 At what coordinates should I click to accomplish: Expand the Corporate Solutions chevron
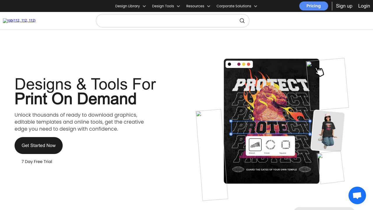pos(256,6)
